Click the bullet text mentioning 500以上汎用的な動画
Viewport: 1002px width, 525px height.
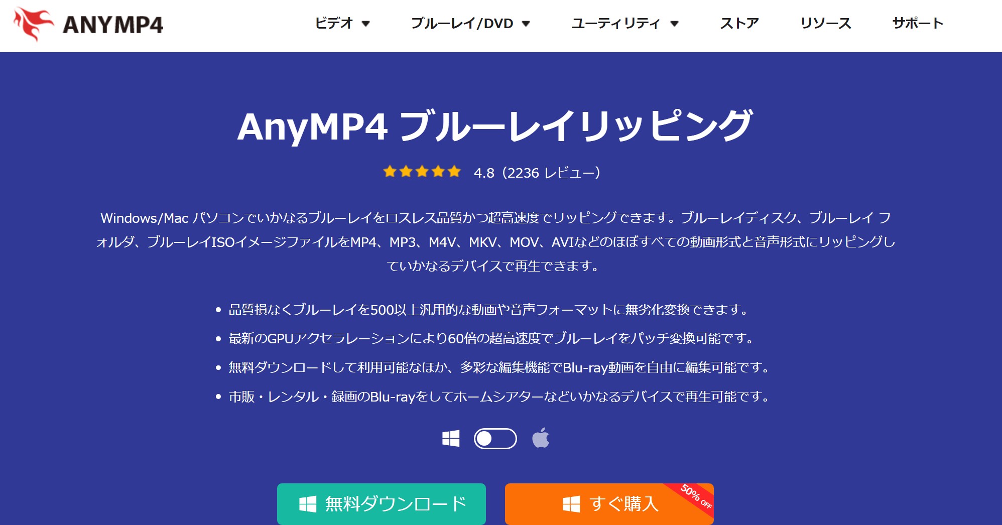489,310
